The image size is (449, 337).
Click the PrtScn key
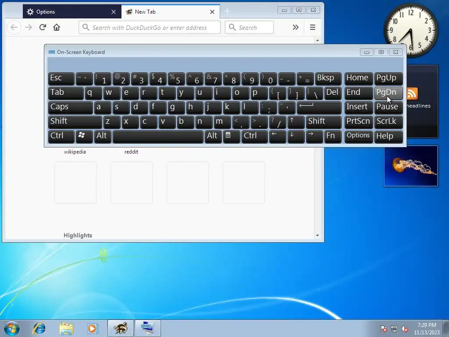[359, 122]
